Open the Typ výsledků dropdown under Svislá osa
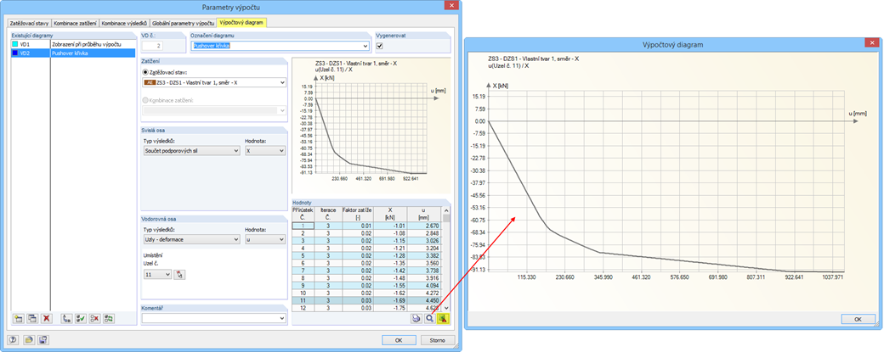 click(192, 151)
